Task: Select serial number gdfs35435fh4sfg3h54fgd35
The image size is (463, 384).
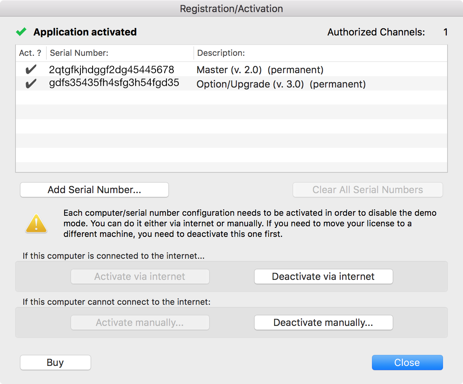Action: (114, 83)
